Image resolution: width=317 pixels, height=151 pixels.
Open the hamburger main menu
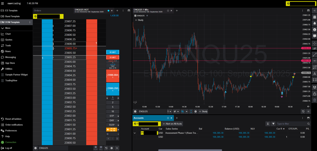click(2, 4)
